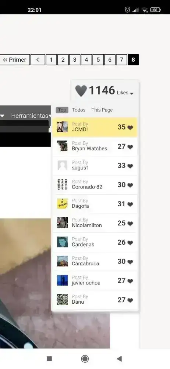Tap the Android back triangle button

pos(119,359)
